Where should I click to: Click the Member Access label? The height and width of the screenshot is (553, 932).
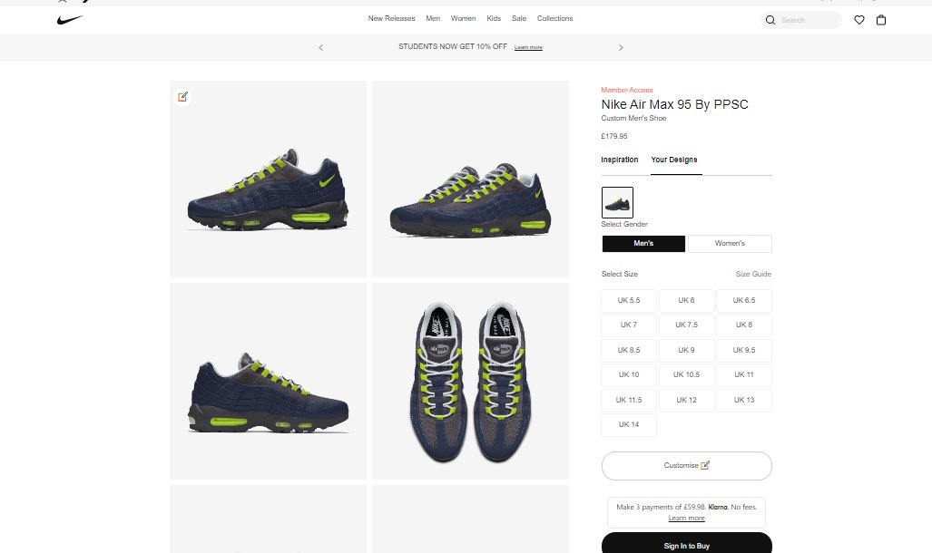(x=627, y=91)
